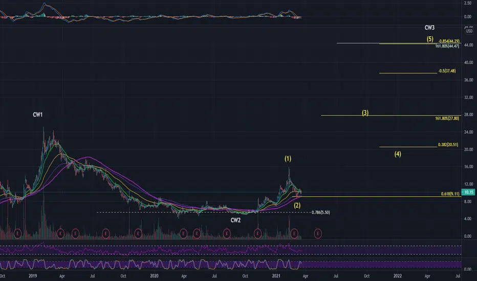Open the earnings marker between Jul and Oct 2020
477x281 pixels.
click(x=227, y=233)
